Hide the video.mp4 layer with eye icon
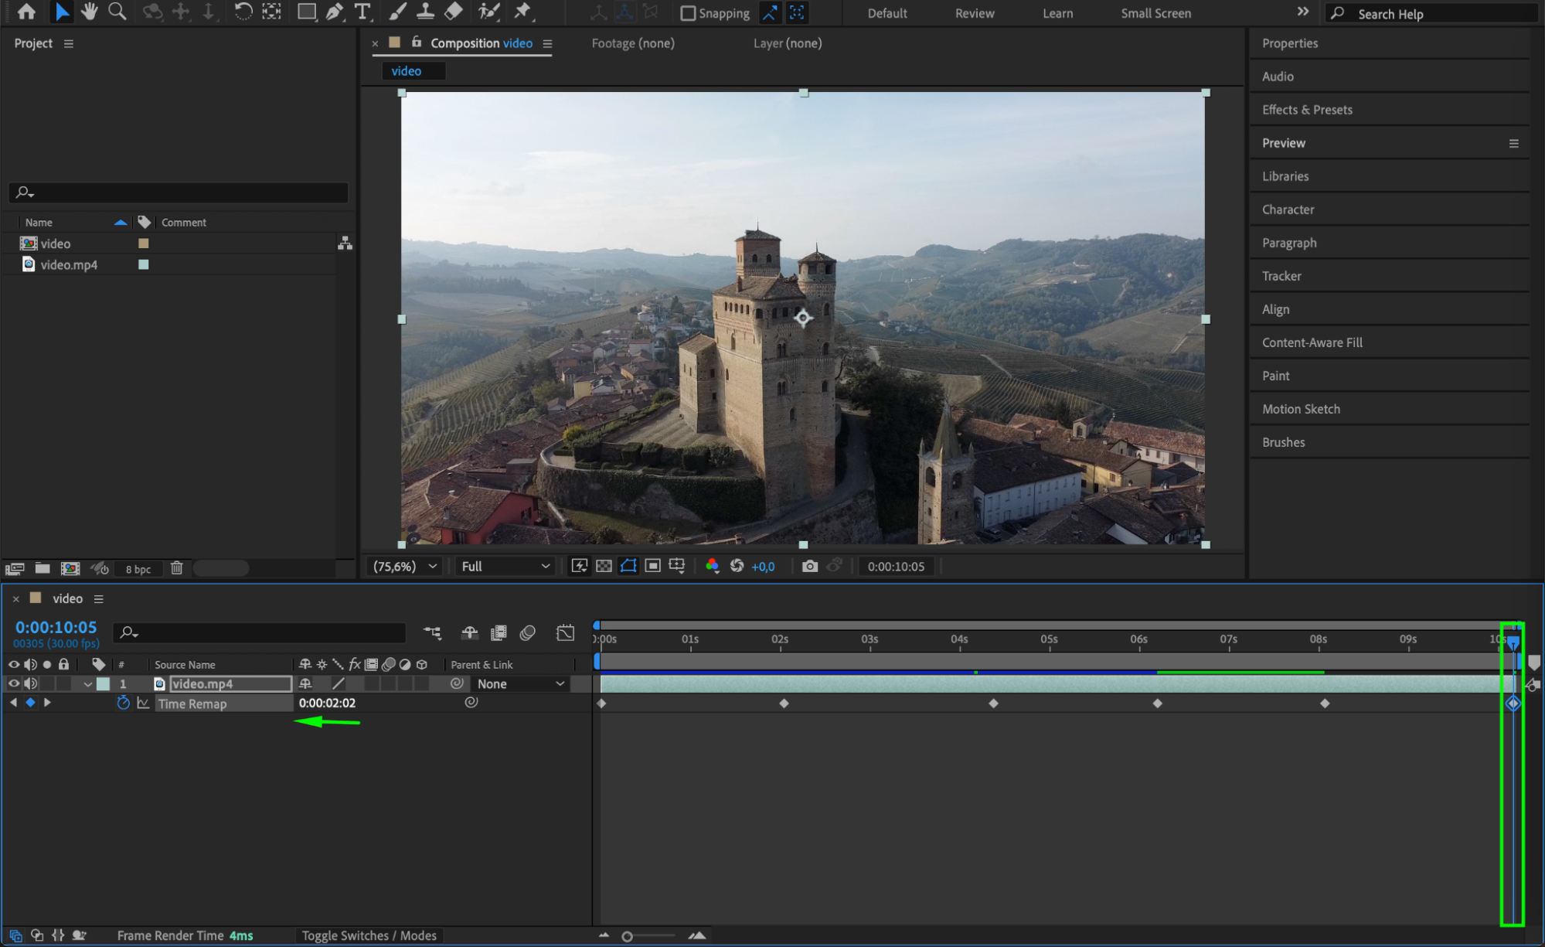This screenshot has height=947, width=1545. pyautogui.click(x=14, y=683)
